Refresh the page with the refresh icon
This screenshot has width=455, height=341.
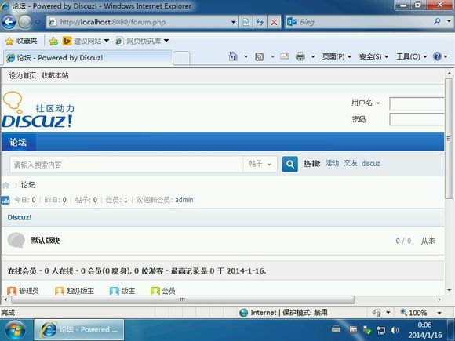[x=260, y=22]
